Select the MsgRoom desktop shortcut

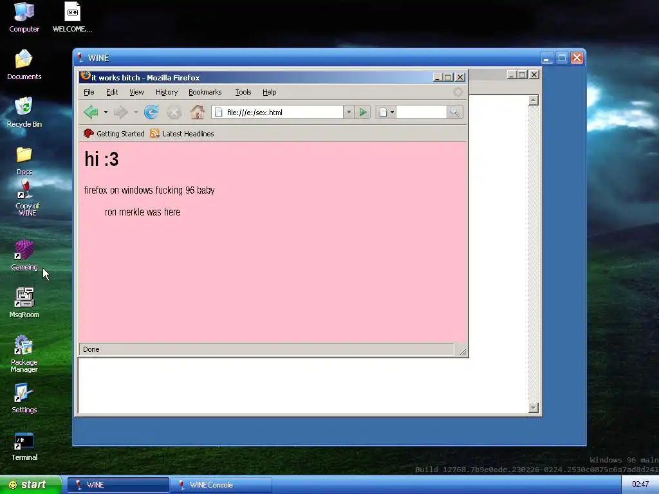click(x=24, y=303)
